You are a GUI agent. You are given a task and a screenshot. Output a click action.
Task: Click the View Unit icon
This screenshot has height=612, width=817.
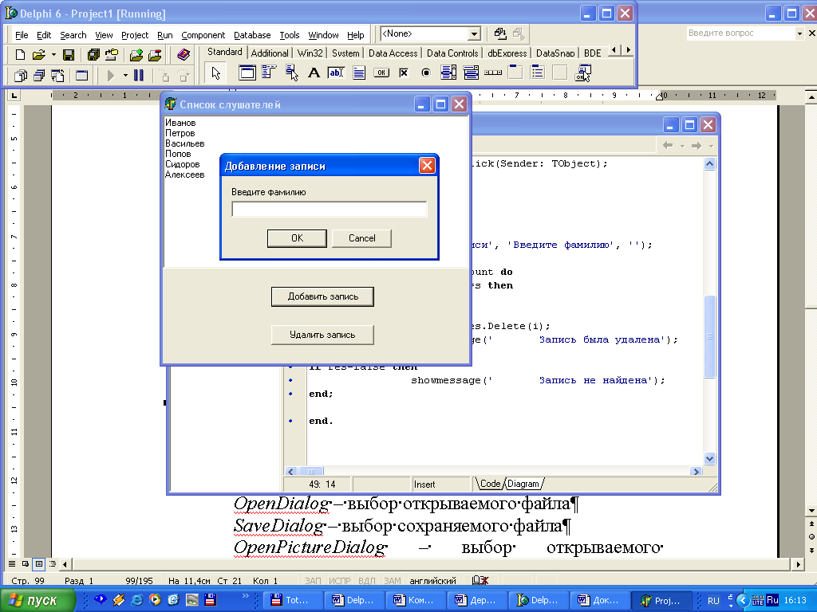20,76
